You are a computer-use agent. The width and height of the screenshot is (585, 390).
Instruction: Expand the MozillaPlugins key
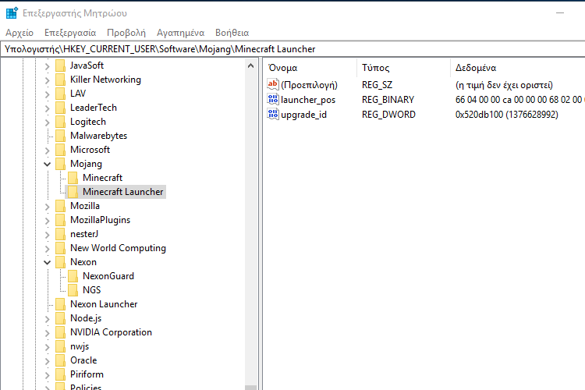(x=47, y=221)
